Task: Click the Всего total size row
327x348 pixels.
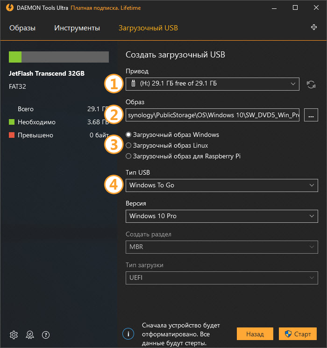Action: click(59, 109)
